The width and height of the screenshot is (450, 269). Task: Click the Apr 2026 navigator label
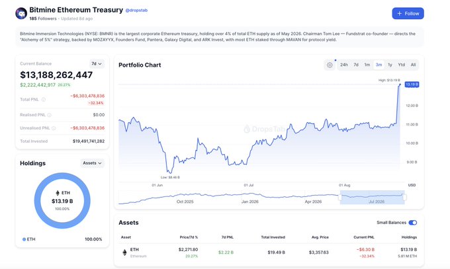tap(313, 202)
